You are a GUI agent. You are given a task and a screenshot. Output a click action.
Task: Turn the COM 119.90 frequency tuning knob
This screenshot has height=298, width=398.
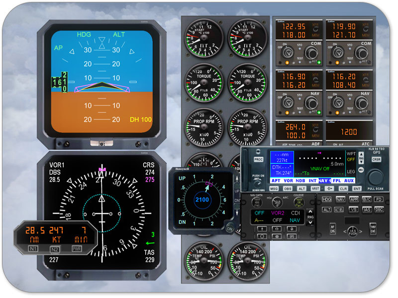361,54
